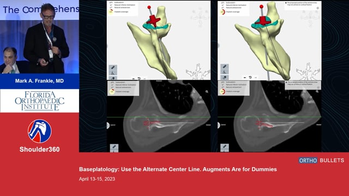Click the warning message text in top-right 3D view
The height and width of the screenshot is (196, 349).
(x=302, y=4)
